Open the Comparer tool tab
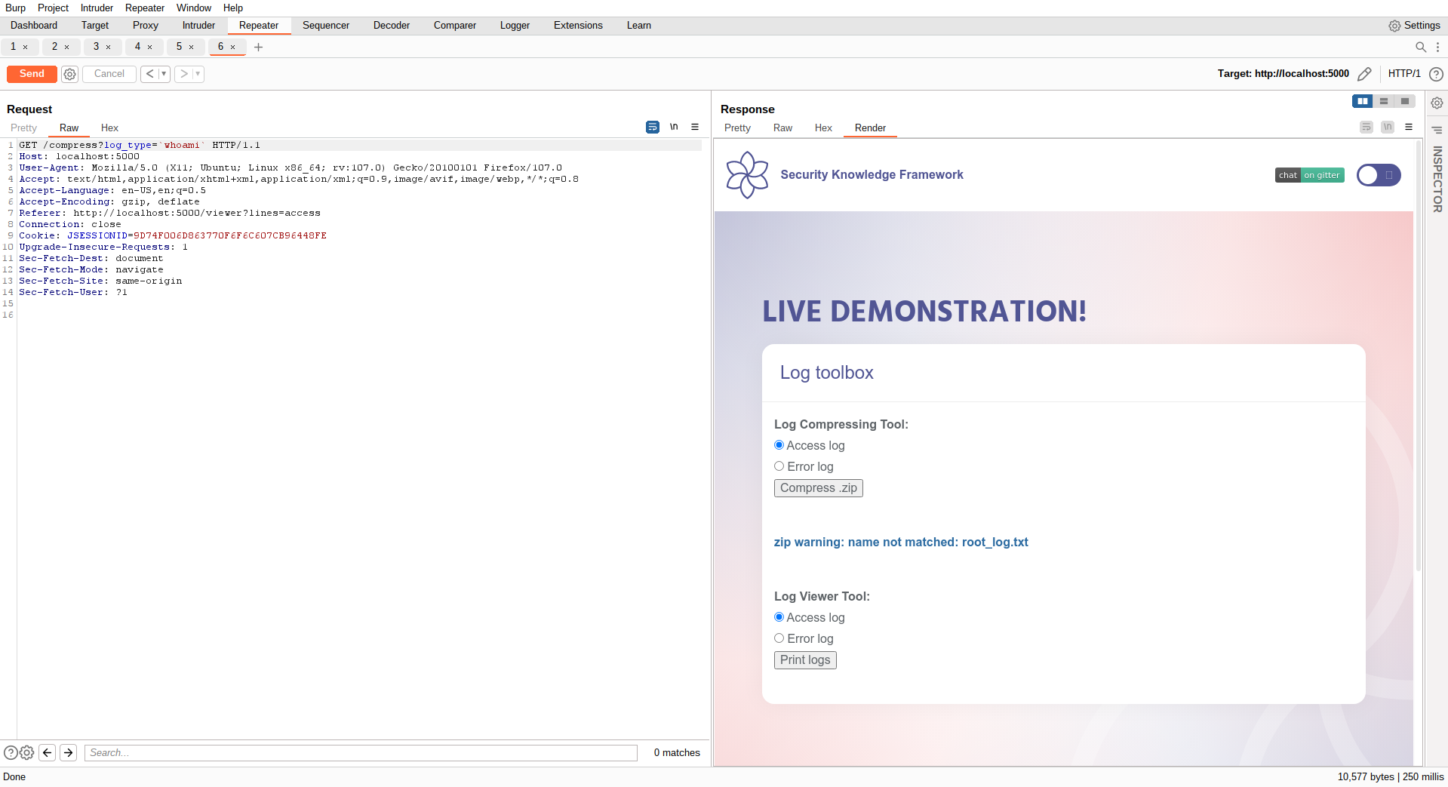Screen dimensions: 1448x787 pos(455,26)
